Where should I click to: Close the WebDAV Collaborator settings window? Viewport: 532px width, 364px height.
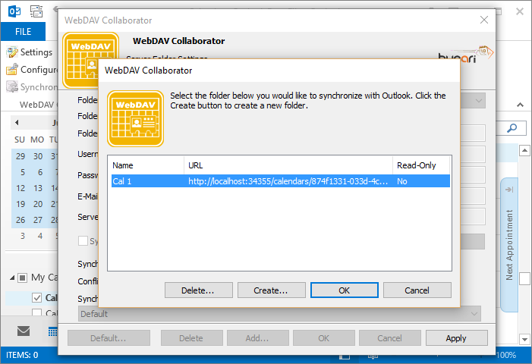(484, 20)
